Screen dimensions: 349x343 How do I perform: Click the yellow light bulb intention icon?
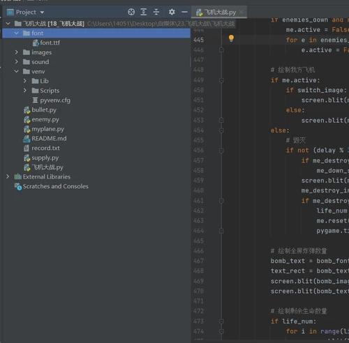tap(231, 38)
